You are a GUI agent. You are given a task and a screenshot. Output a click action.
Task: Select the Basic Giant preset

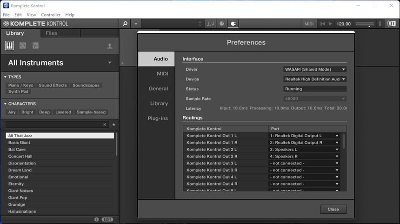coord(60,143)
